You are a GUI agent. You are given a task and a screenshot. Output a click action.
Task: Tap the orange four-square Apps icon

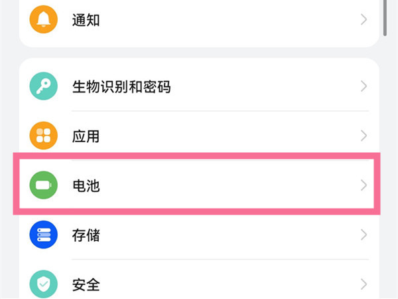pos(44,136)
